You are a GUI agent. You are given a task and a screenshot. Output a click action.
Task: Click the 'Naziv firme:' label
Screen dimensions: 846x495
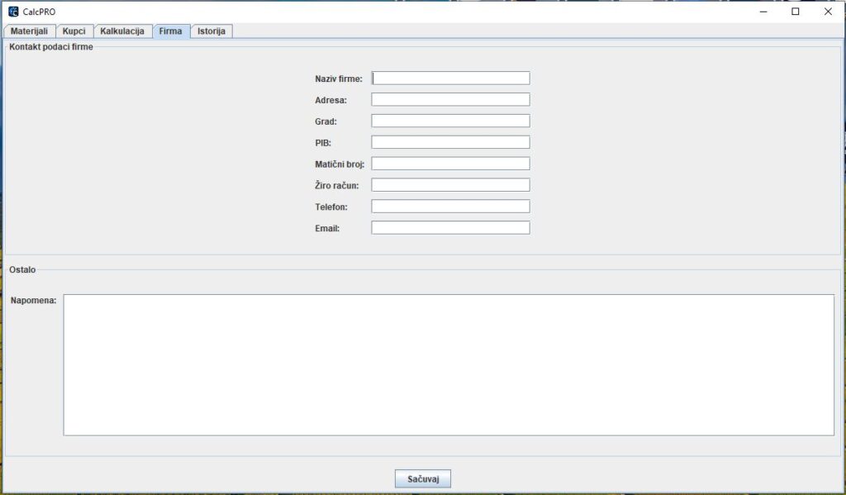(x=339, y=79)
